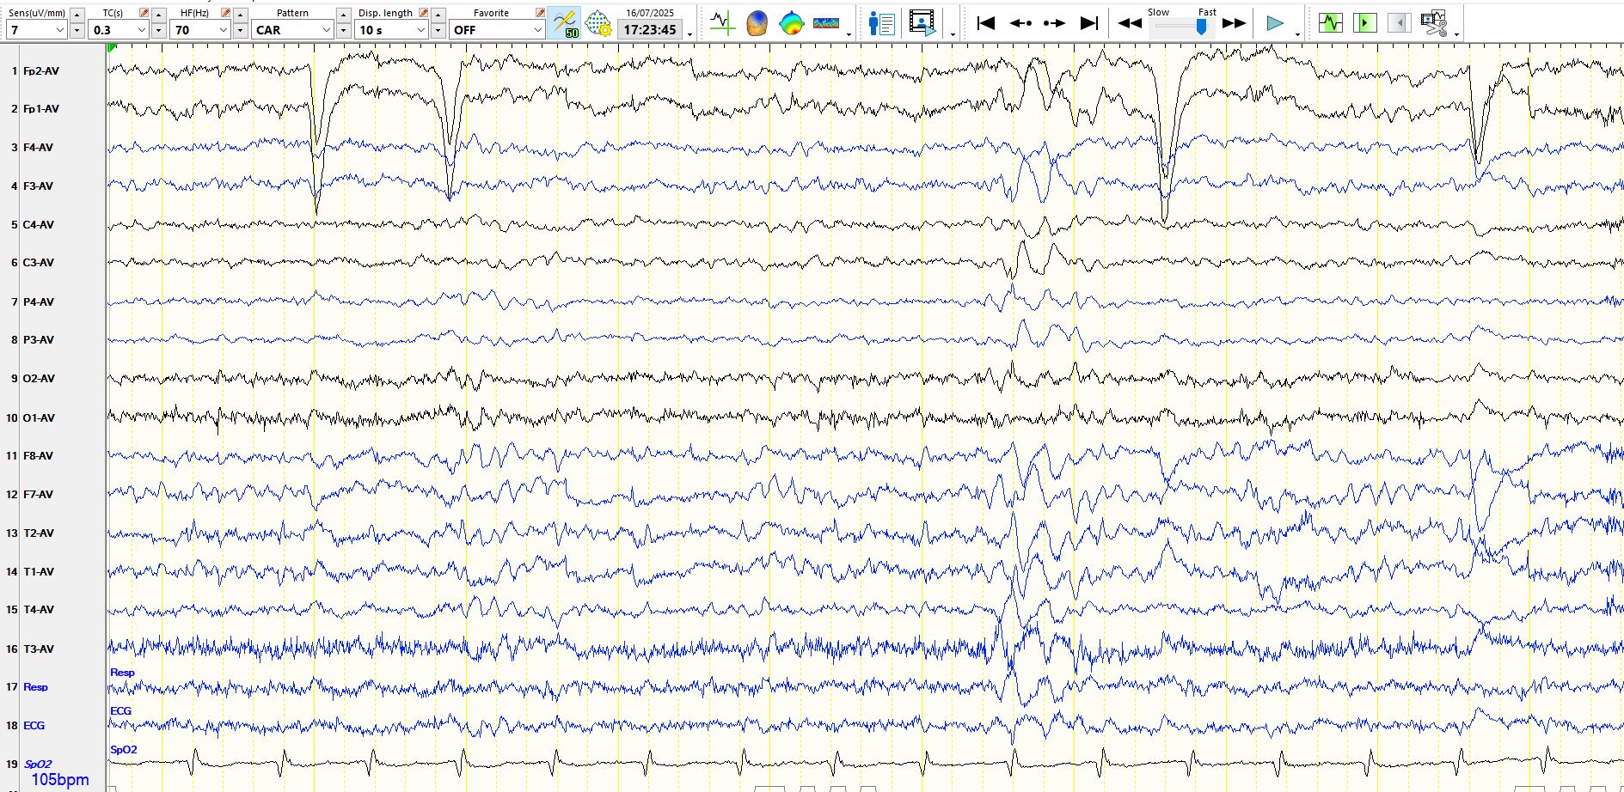Select the C3-AV channel label

38,263
